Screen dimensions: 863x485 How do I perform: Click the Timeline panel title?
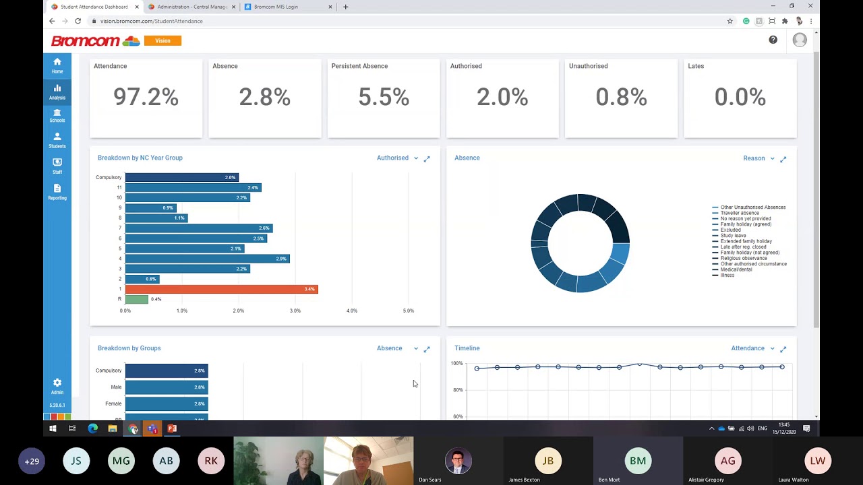click(x=467, y=348)
